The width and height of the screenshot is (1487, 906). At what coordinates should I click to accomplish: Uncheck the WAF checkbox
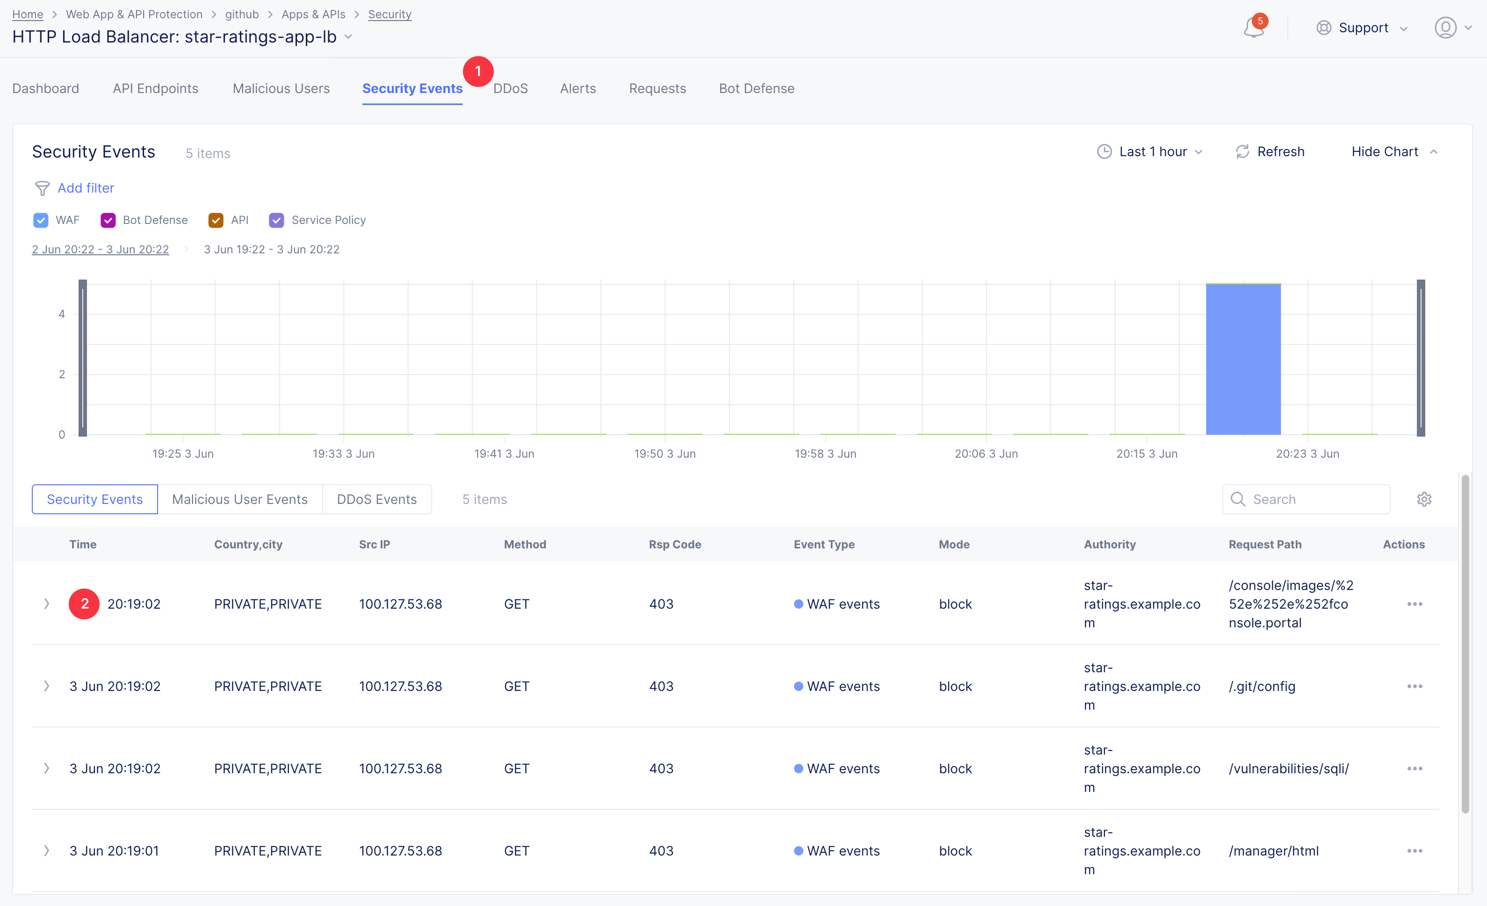(x=40, y=220)
